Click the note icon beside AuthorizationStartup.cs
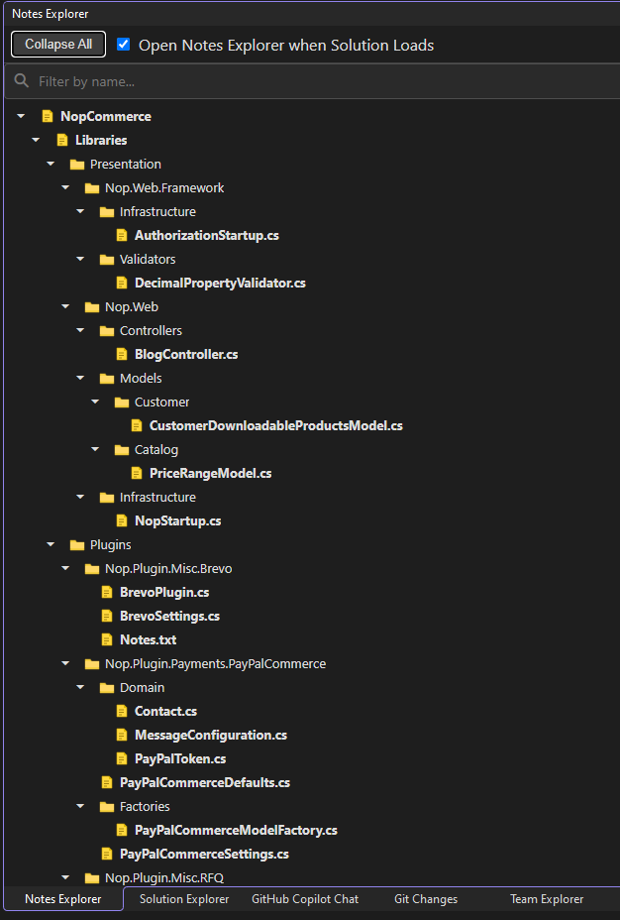The width and height of the screenshot is (620, 920). (x=121, y=235)
